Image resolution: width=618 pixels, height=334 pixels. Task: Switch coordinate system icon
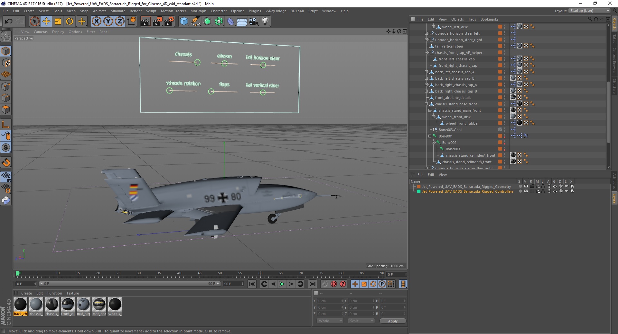coord(131,22)
